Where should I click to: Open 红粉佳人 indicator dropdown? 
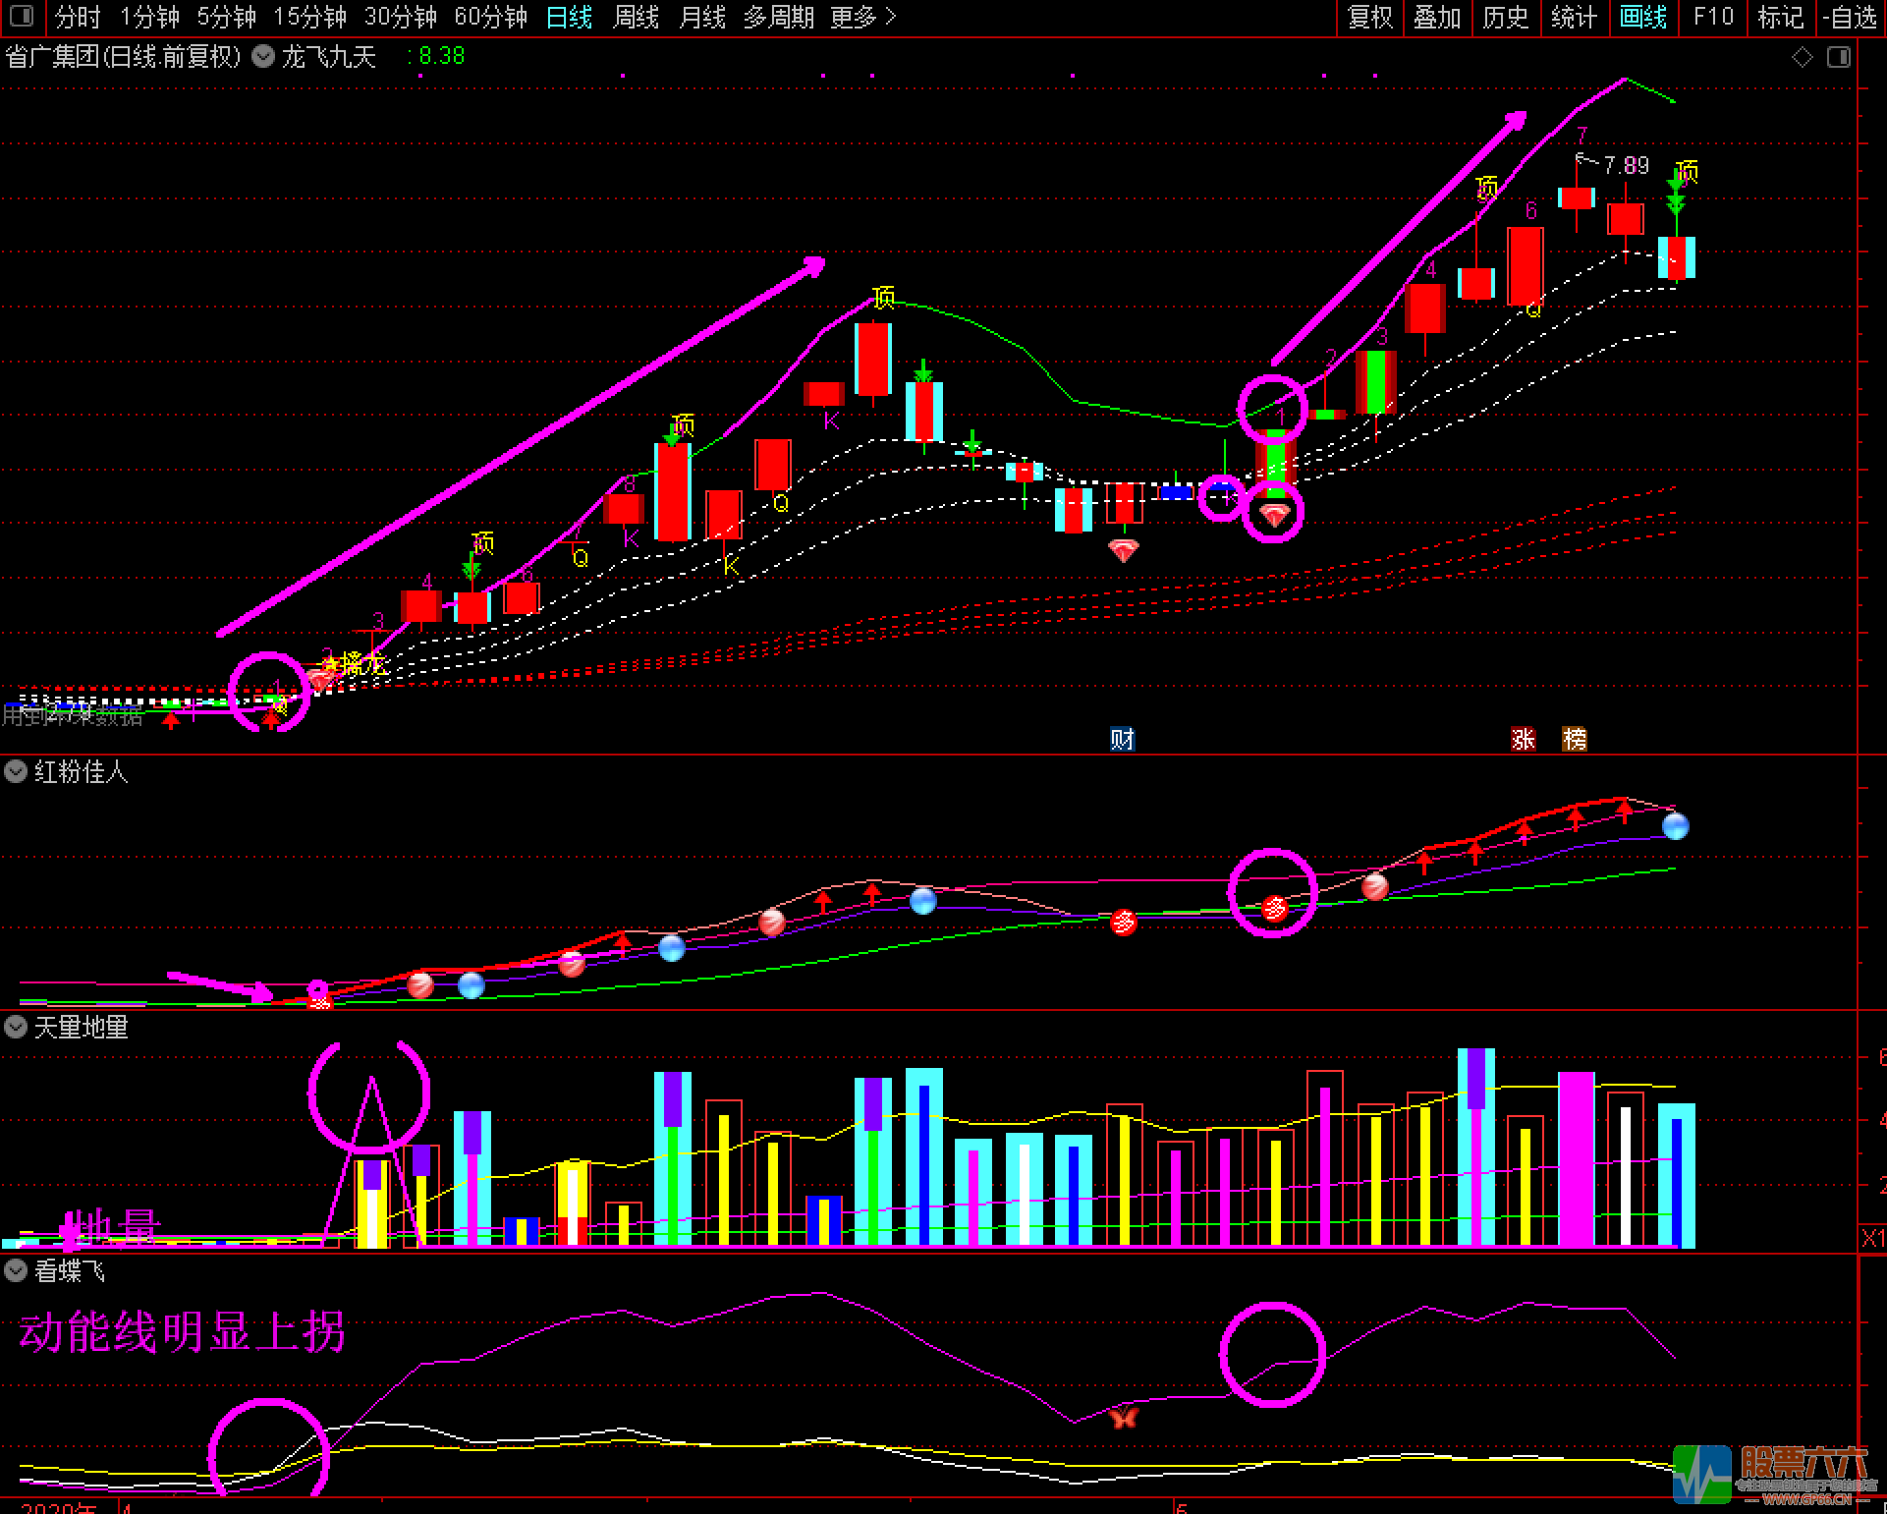coord(16,771)
